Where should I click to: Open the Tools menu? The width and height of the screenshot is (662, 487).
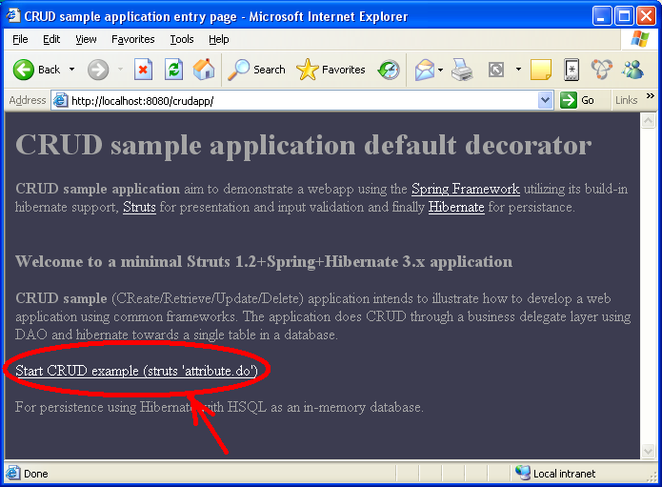tap(182, 39)
